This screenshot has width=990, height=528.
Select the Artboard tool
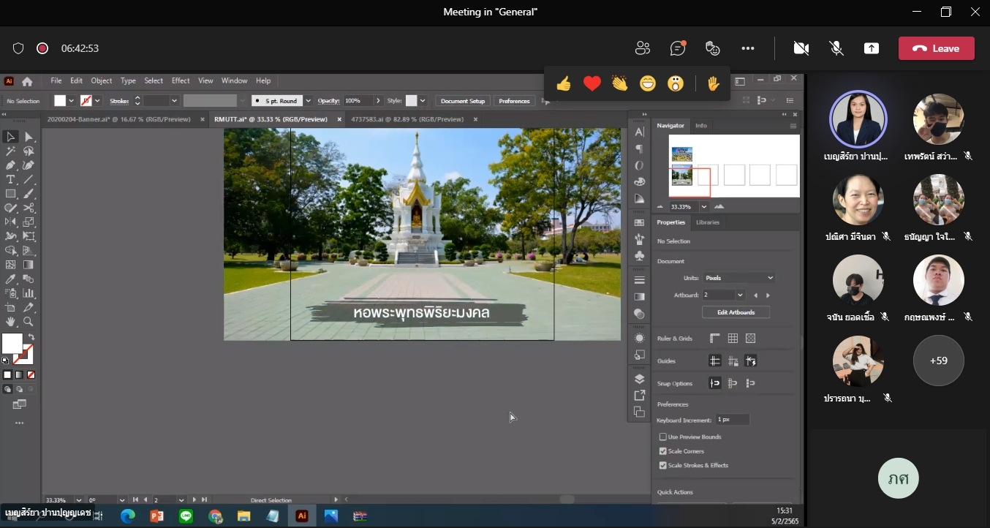coord(11,308)
